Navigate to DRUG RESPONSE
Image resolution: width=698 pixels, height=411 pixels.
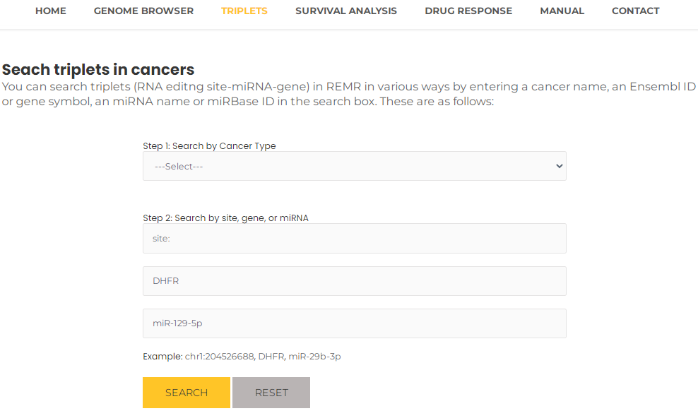[x=468, y=11]
